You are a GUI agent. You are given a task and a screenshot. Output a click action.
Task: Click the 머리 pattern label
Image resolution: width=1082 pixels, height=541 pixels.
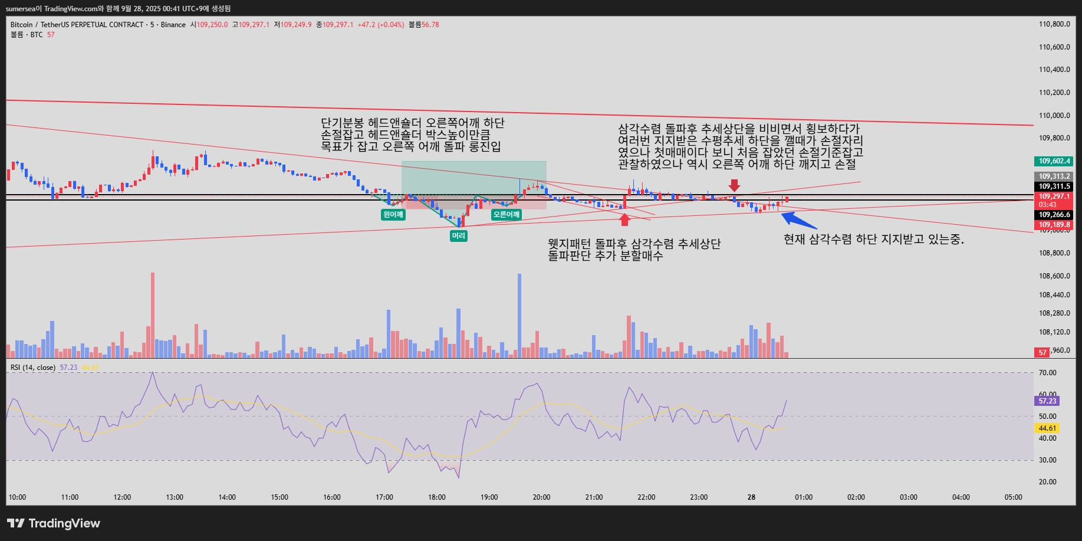458,236
